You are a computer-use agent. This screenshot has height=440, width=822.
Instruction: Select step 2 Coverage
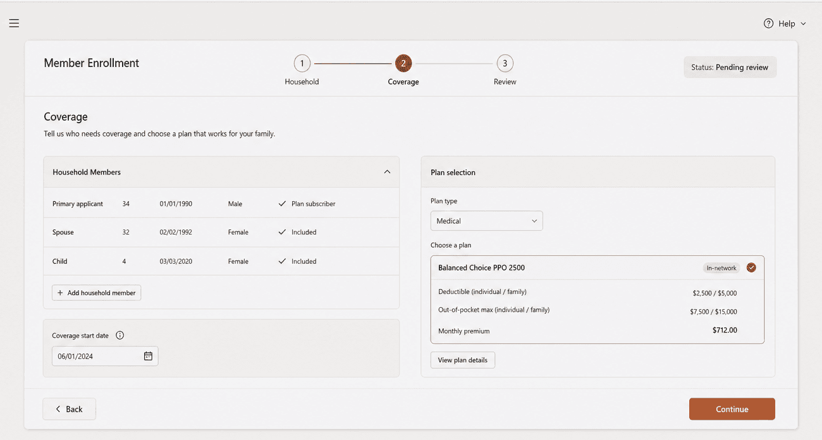403,63
